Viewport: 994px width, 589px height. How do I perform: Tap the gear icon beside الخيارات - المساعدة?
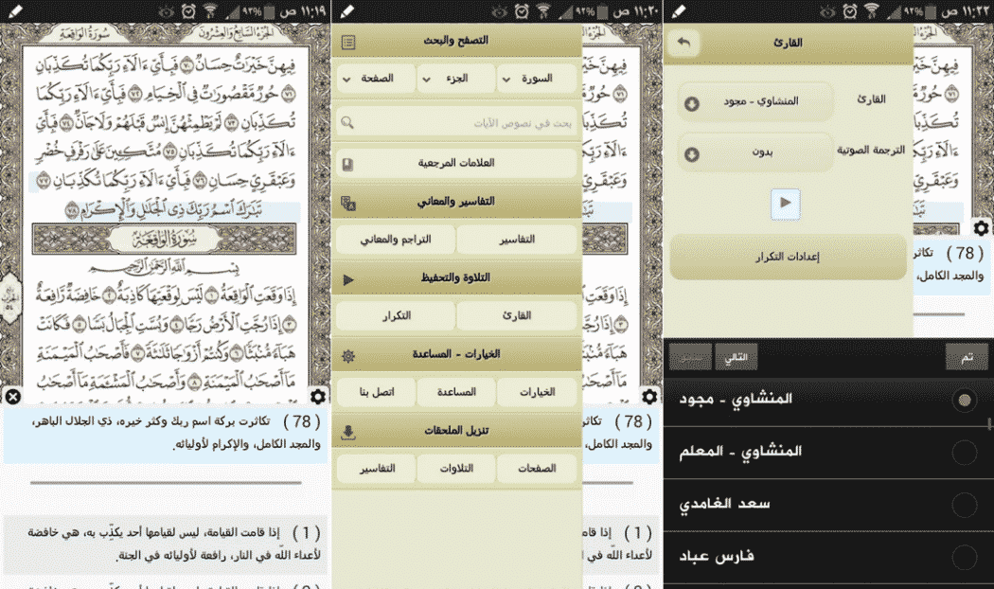click(x=348, y=356)
